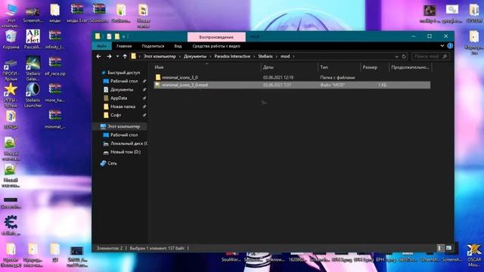Switch to the 'Главная' ribbon tab
This screenshot has height=272, width=484.
(x=124, y=46)
